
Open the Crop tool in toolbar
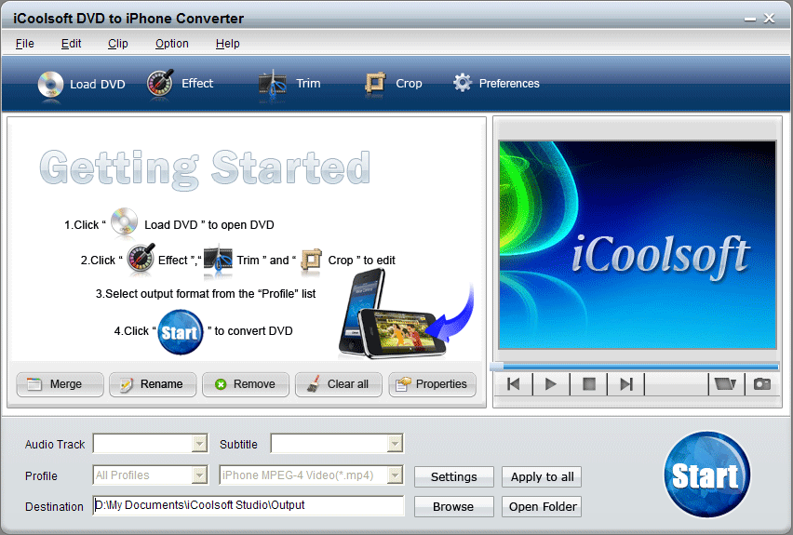click(x=394, y=84)
